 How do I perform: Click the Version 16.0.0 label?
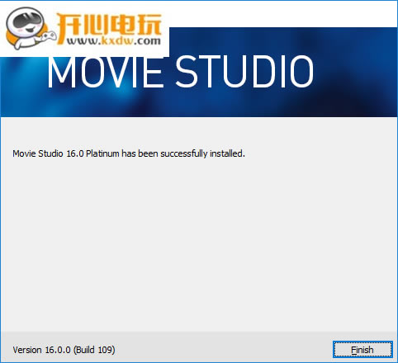pos(41,350)
